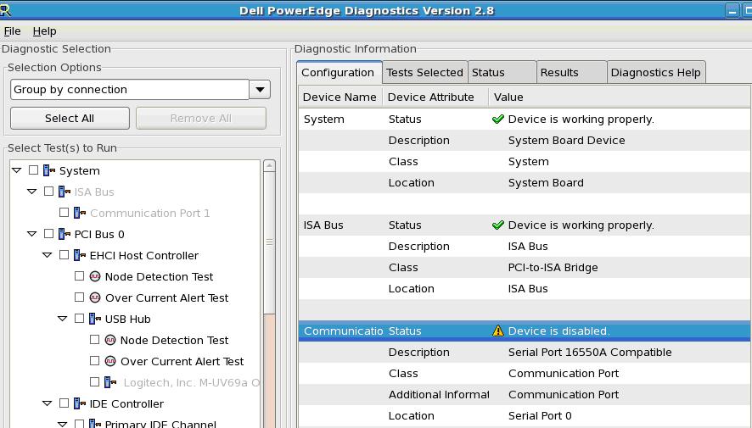Image resolution: width=752 pixels, height=428 pixels.
Task: Click the System device icon in tree
Action: point(49,170)
